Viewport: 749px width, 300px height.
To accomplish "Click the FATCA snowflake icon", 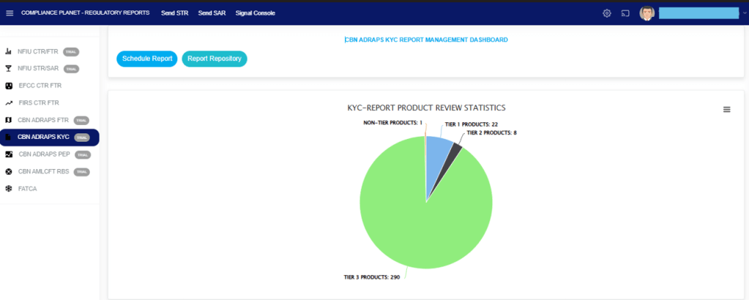I will coord(9,189).
